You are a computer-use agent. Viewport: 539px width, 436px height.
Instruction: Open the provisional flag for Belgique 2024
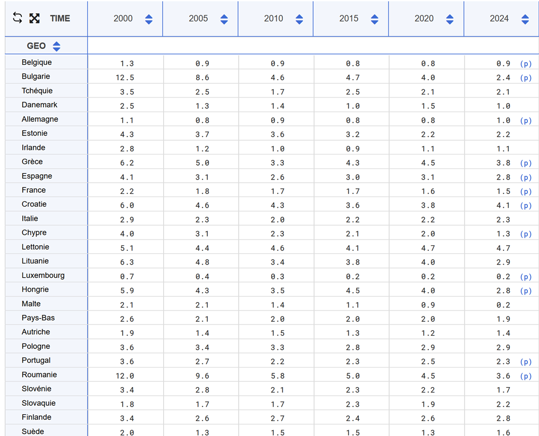pyautogui.click(x=525, y=63)
